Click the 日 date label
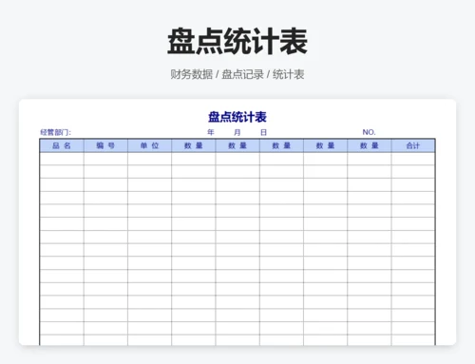Screen dimensions: 475x364 [x=263, y=132]
